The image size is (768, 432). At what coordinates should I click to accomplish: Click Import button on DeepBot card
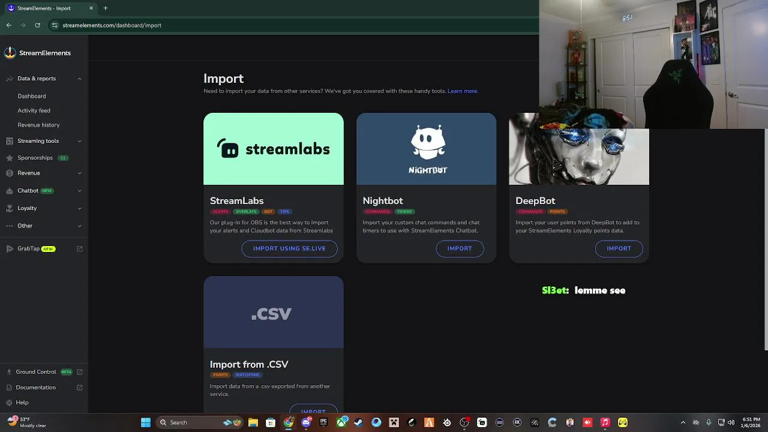tap(619, 248)
